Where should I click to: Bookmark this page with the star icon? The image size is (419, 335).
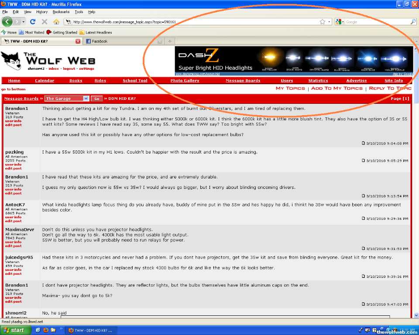tap(323, 22)
